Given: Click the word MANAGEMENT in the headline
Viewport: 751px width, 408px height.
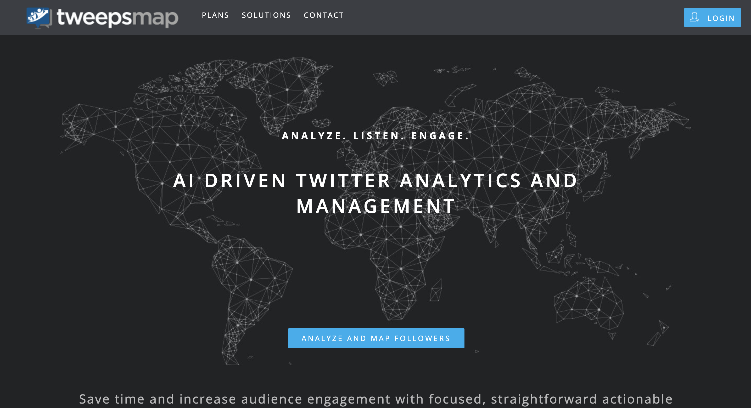Looking at the screenshot, I should click(x=376, y=206).
